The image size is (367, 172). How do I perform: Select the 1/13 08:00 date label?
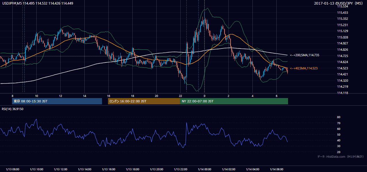tap(12, 169)
